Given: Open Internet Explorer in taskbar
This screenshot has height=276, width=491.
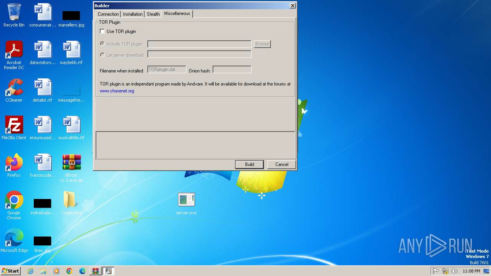Looking at the screenshot, I should coord(30,271).
